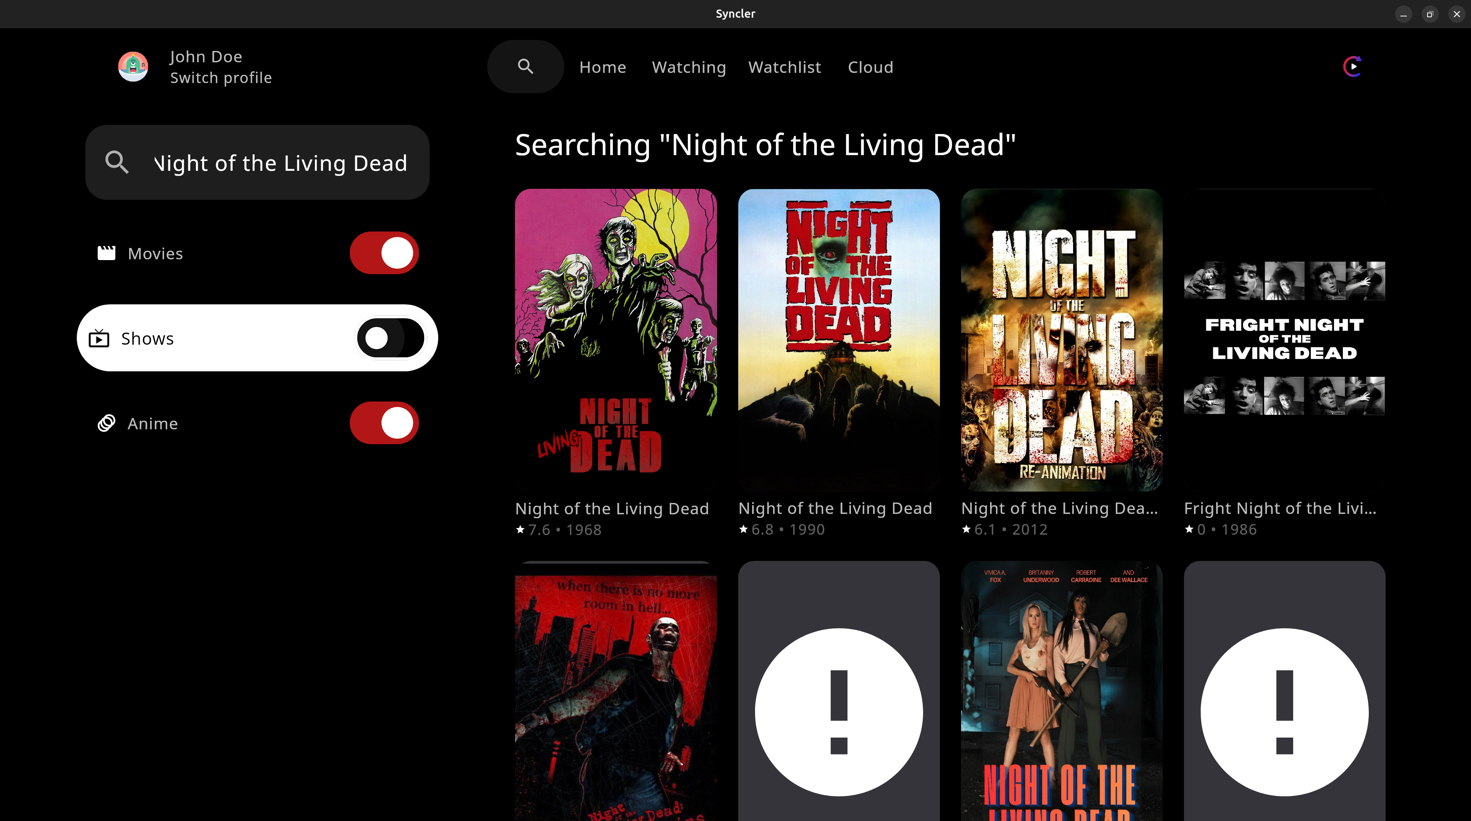Image resolution: width=1471 pixels, height=821 pixels.
Task: Open the Cloud tab
Action: click(x=870, y=67)
